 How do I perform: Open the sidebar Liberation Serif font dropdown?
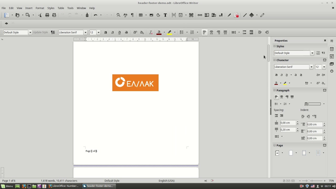311,67
